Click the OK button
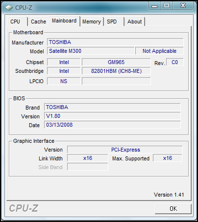198x222 pixels. pyautogui.click(x=173, y=209)
